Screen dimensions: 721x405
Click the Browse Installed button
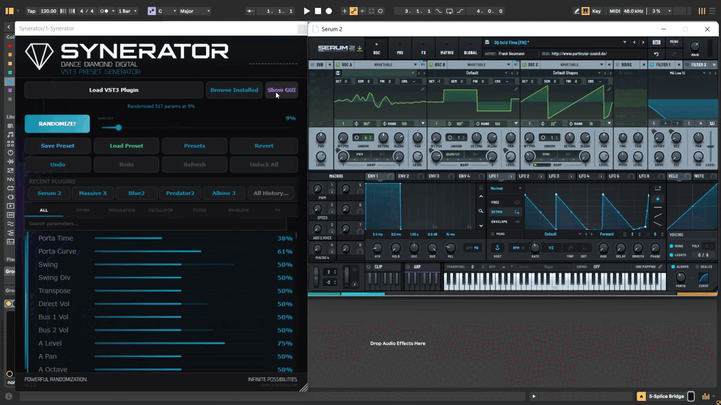(x=234, y=90)
